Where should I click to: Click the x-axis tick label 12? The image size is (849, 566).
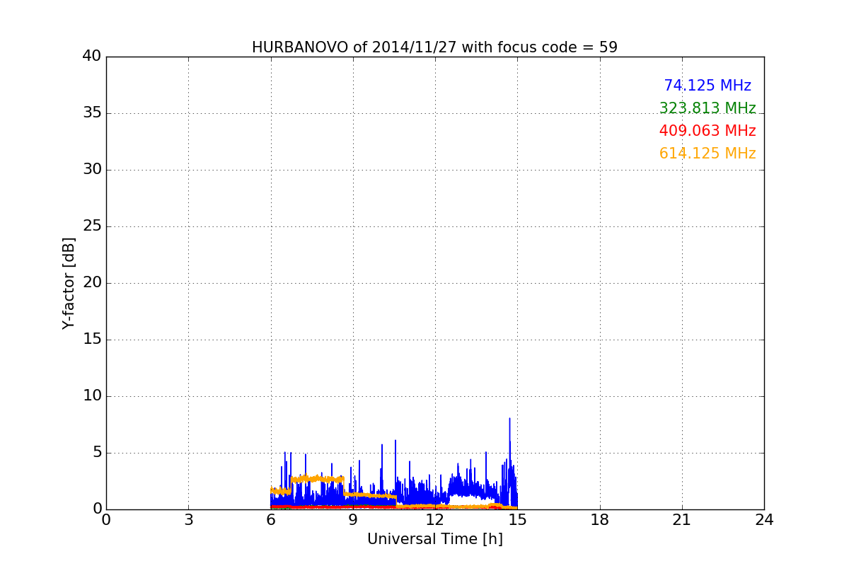click(x=435, y=520)
